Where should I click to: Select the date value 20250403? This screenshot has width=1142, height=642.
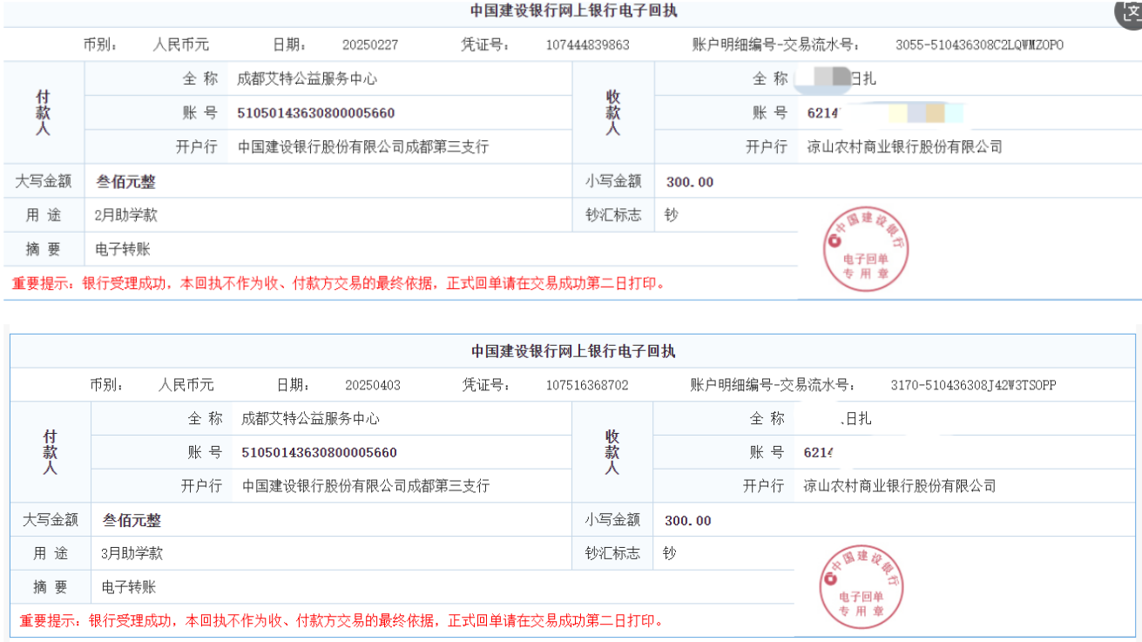(x=373, y=385)
